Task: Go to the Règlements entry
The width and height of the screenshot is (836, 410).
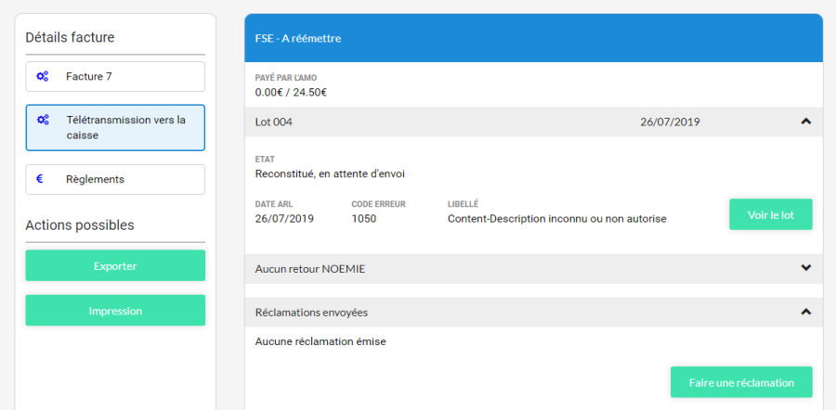Action: click(x=115, y=179)
